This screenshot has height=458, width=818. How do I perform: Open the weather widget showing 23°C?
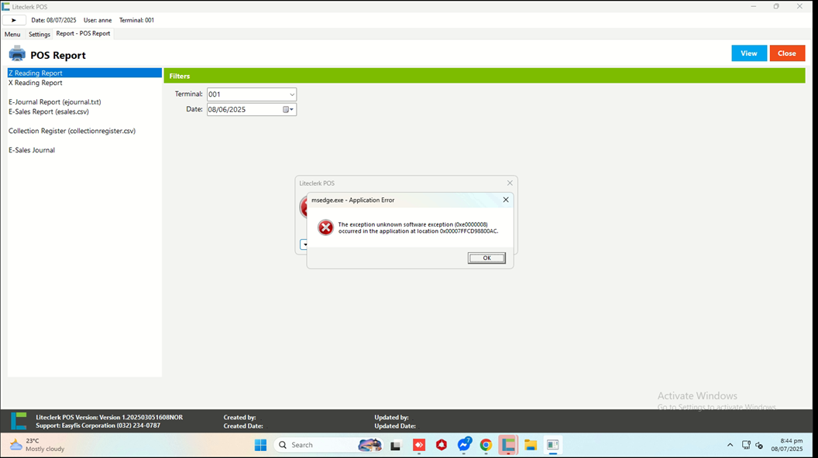point(36,445)
